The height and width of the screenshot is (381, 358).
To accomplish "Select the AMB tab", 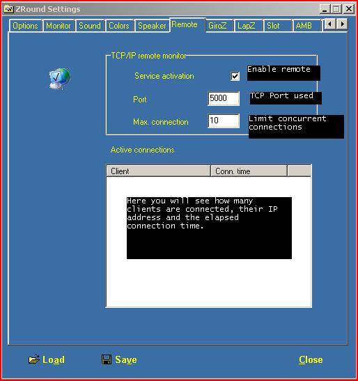I will 304,26.
